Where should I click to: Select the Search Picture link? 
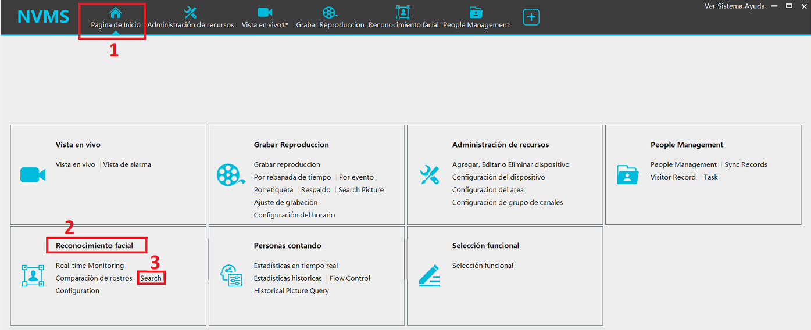tap(360, 190)
